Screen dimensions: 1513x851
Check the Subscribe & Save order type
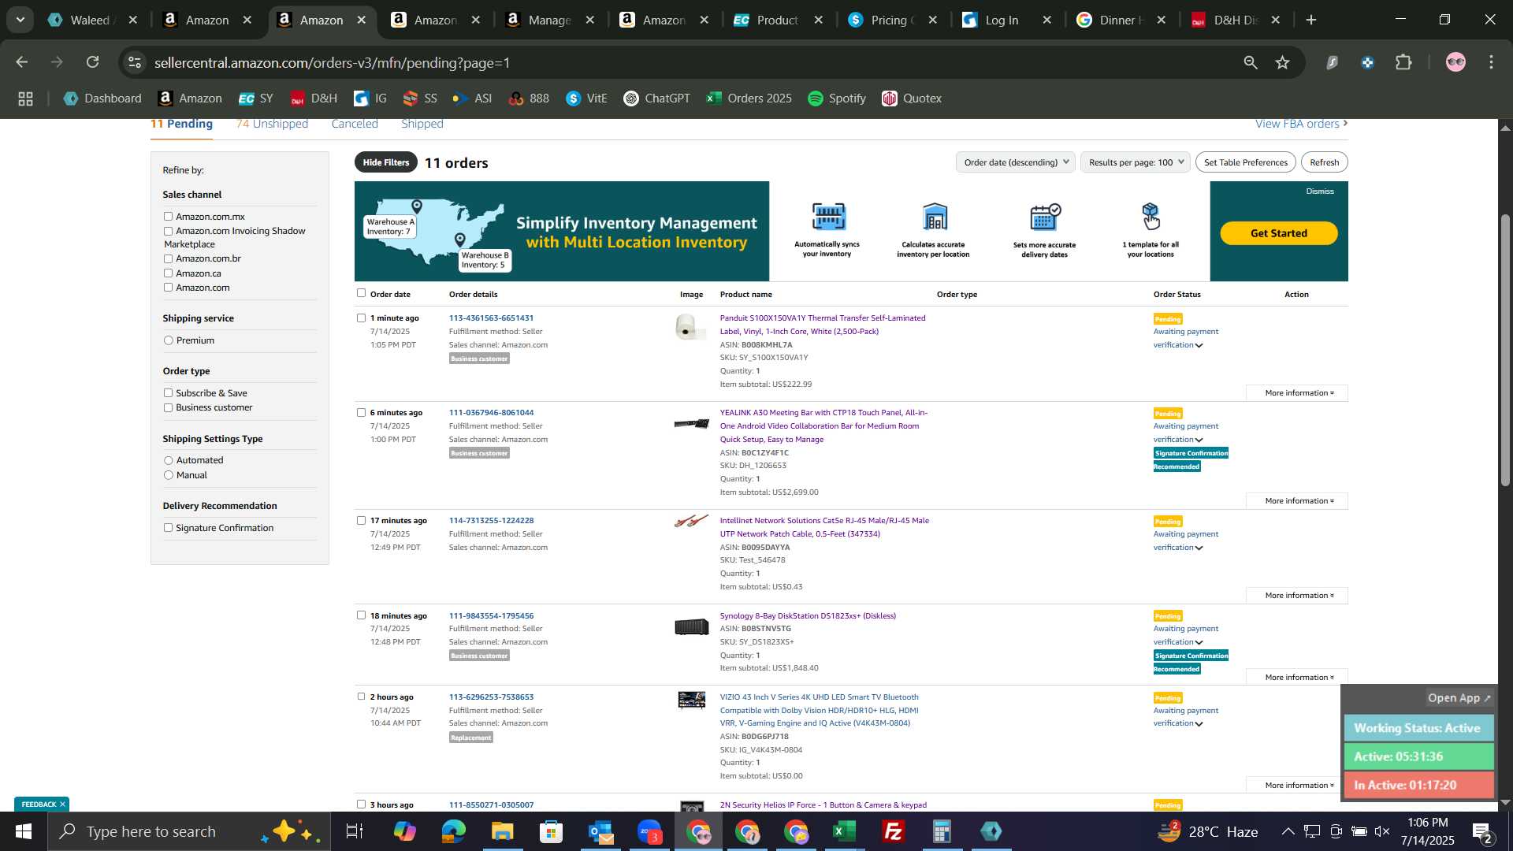pyautogui.click(x=168, y=392)
